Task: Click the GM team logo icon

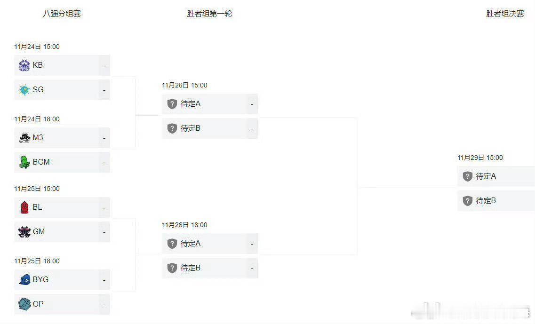Action: pos(24,231)
